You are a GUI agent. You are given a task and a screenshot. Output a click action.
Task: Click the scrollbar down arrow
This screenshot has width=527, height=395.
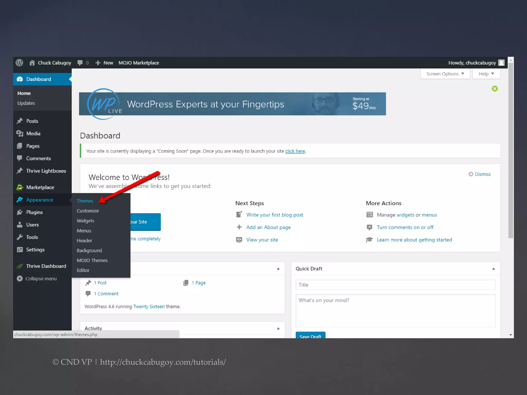[511, 335]
